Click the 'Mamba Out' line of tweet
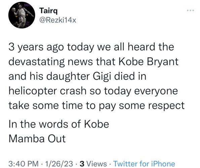200x168 pixels. (37, 139)
